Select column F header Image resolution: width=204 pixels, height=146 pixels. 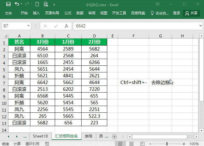coord(133,36)
